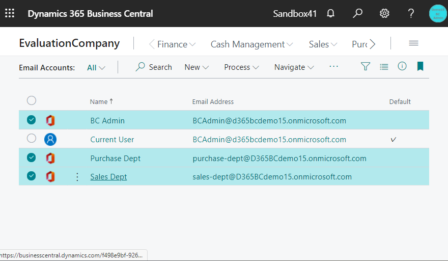Click the Dynamics 365 Business Central title
The width and height of the screenshot is (448, 261).
coord(90,13)
